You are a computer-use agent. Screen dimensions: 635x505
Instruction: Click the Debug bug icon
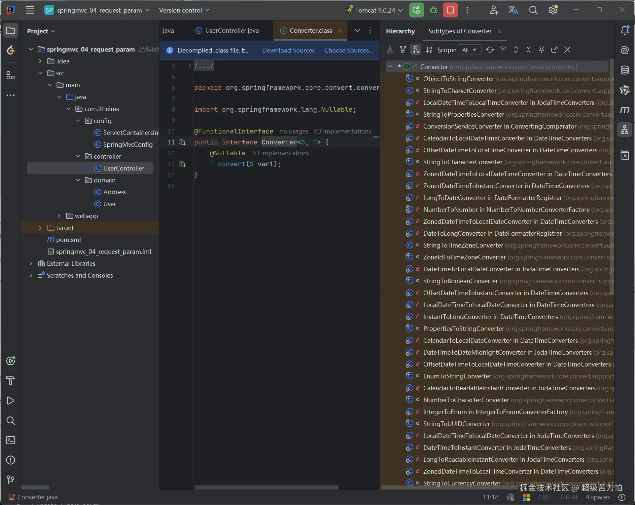(434, 10)
